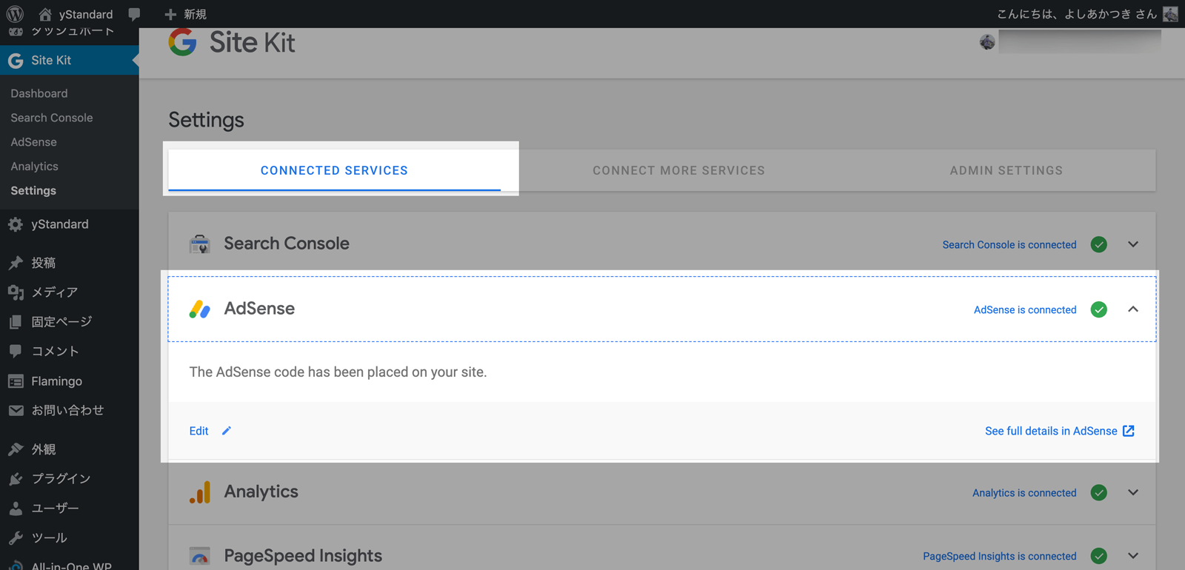The height and width of the screenshot is (570, 1185).
Task: Click the プラグイン label in sidebar
Action: point(61,479)
